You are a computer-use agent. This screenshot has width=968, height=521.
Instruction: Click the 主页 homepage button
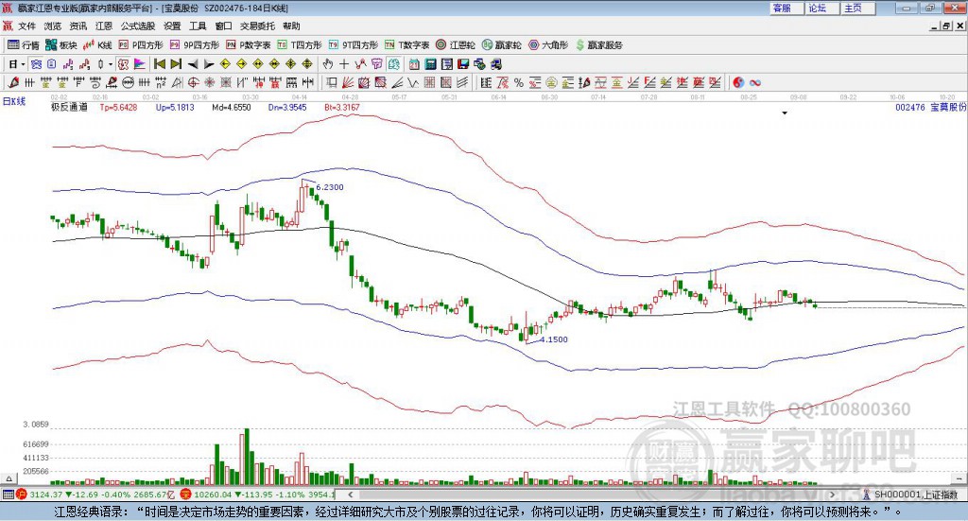[x=857, y=8]
